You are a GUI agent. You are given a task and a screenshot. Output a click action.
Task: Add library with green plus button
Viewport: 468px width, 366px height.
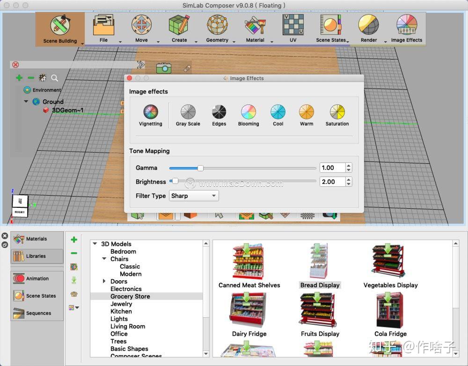[74, 240]
